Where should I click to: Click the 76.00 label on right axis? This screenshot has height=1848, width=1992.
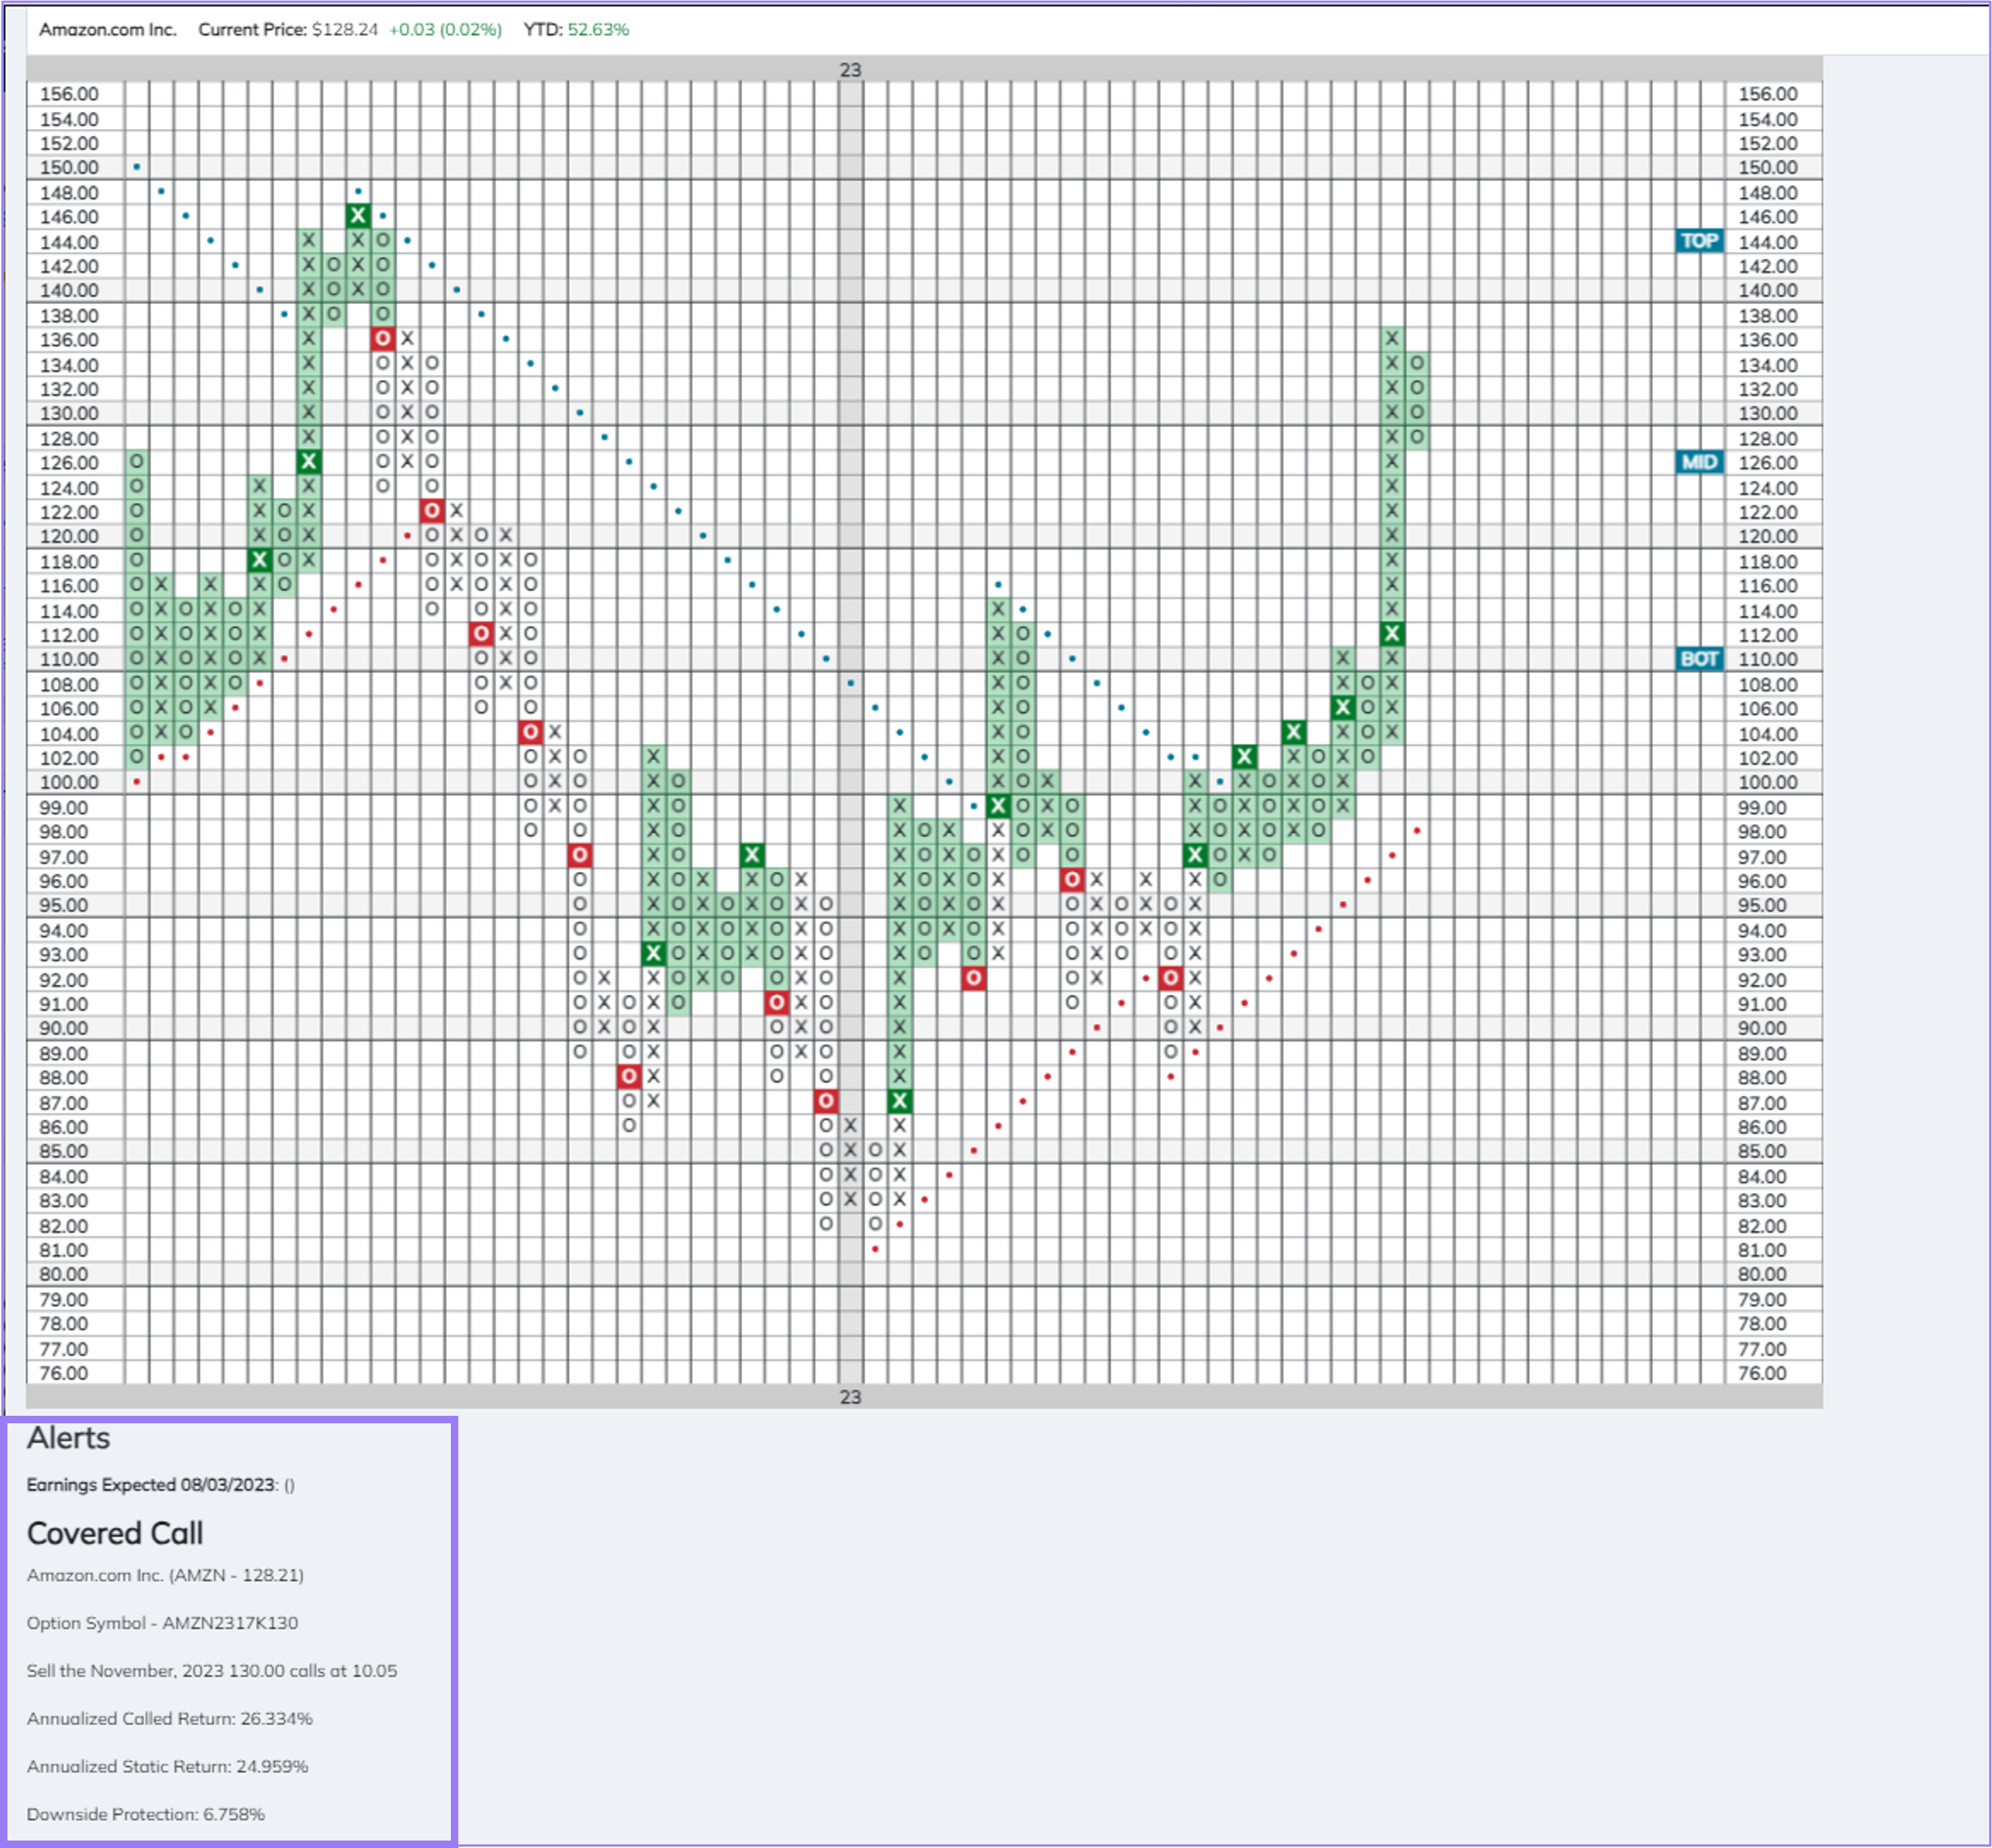point(1761,1373)
